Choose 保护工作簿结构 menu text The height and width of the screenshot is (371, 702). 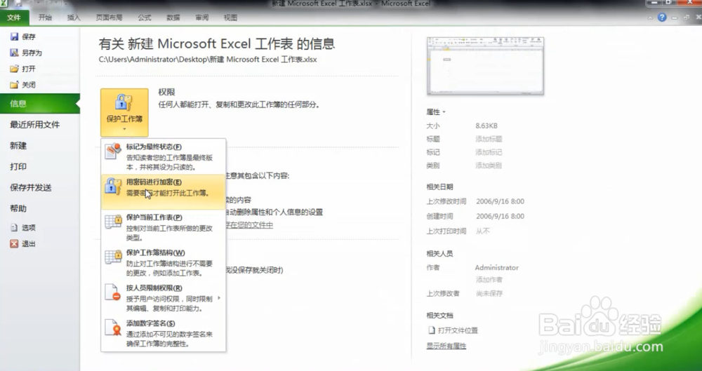coord(155,253)
